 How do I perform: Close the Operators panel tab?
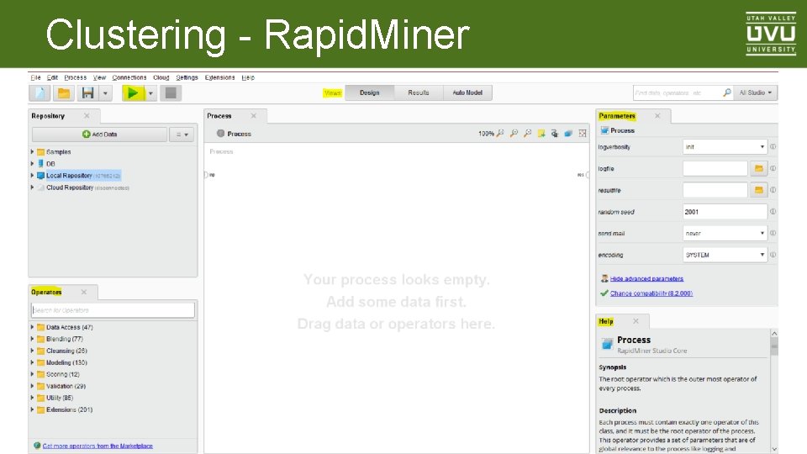click(84, 292)
